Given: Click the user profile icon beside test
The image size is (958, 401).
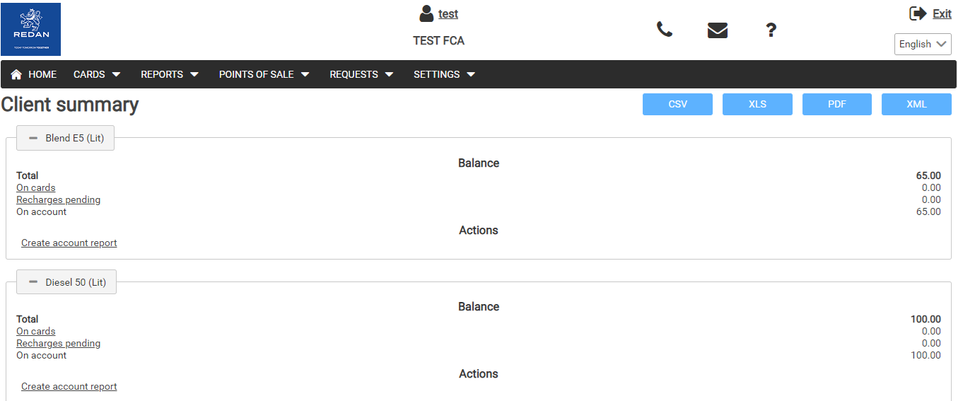Looking at the screenshot, I should click(426, 13).
